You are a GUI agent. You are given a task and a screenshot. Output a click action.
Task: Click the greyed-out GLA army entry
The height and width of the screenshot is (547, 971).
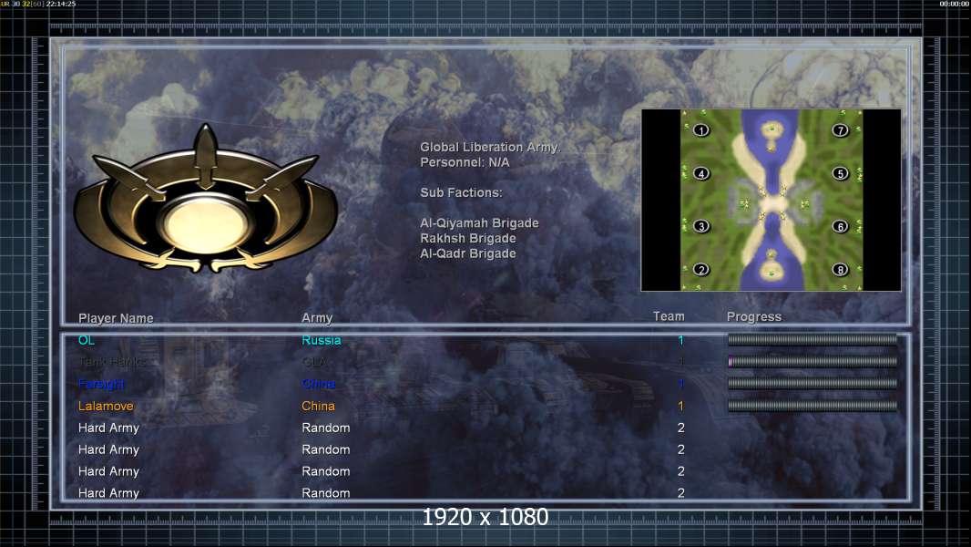314,362
